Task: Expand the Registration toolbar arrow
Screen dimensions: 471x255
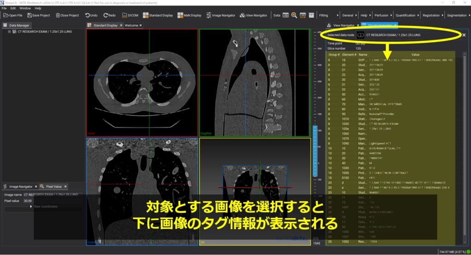Action: (442, 15)
